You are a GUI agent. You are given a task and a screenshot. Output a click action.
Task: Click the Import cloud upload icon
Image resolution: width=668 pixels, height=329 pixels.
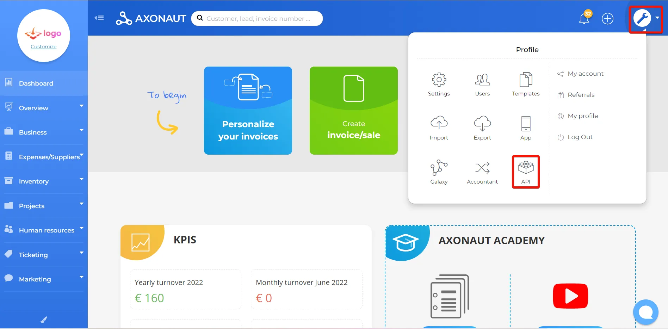[439, 123]
